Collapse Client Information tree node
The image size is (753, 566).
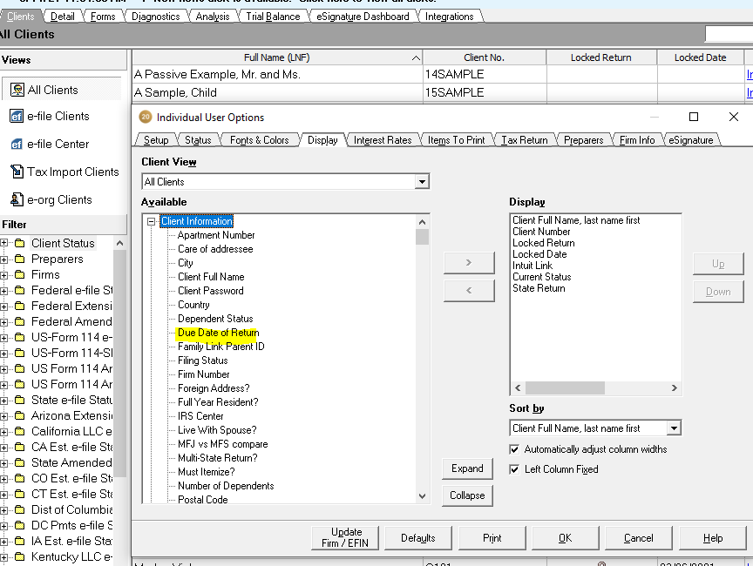click(x=152, y=222)
